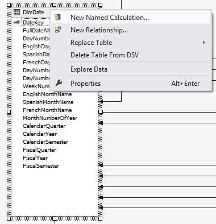The image size is (216, 224).
Task: Select the FullDateAlt column row
Action: [36, 30]
